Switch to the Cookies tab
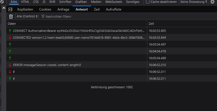This screenshot has width=217, height=111. [x=45, y=9]
